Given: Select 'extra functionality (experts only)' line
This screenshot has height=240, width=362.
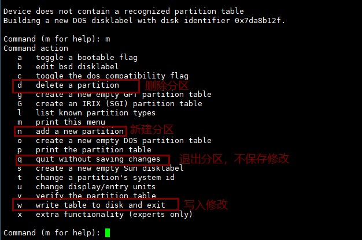Looking at the screenshot, I should (114, 215).
